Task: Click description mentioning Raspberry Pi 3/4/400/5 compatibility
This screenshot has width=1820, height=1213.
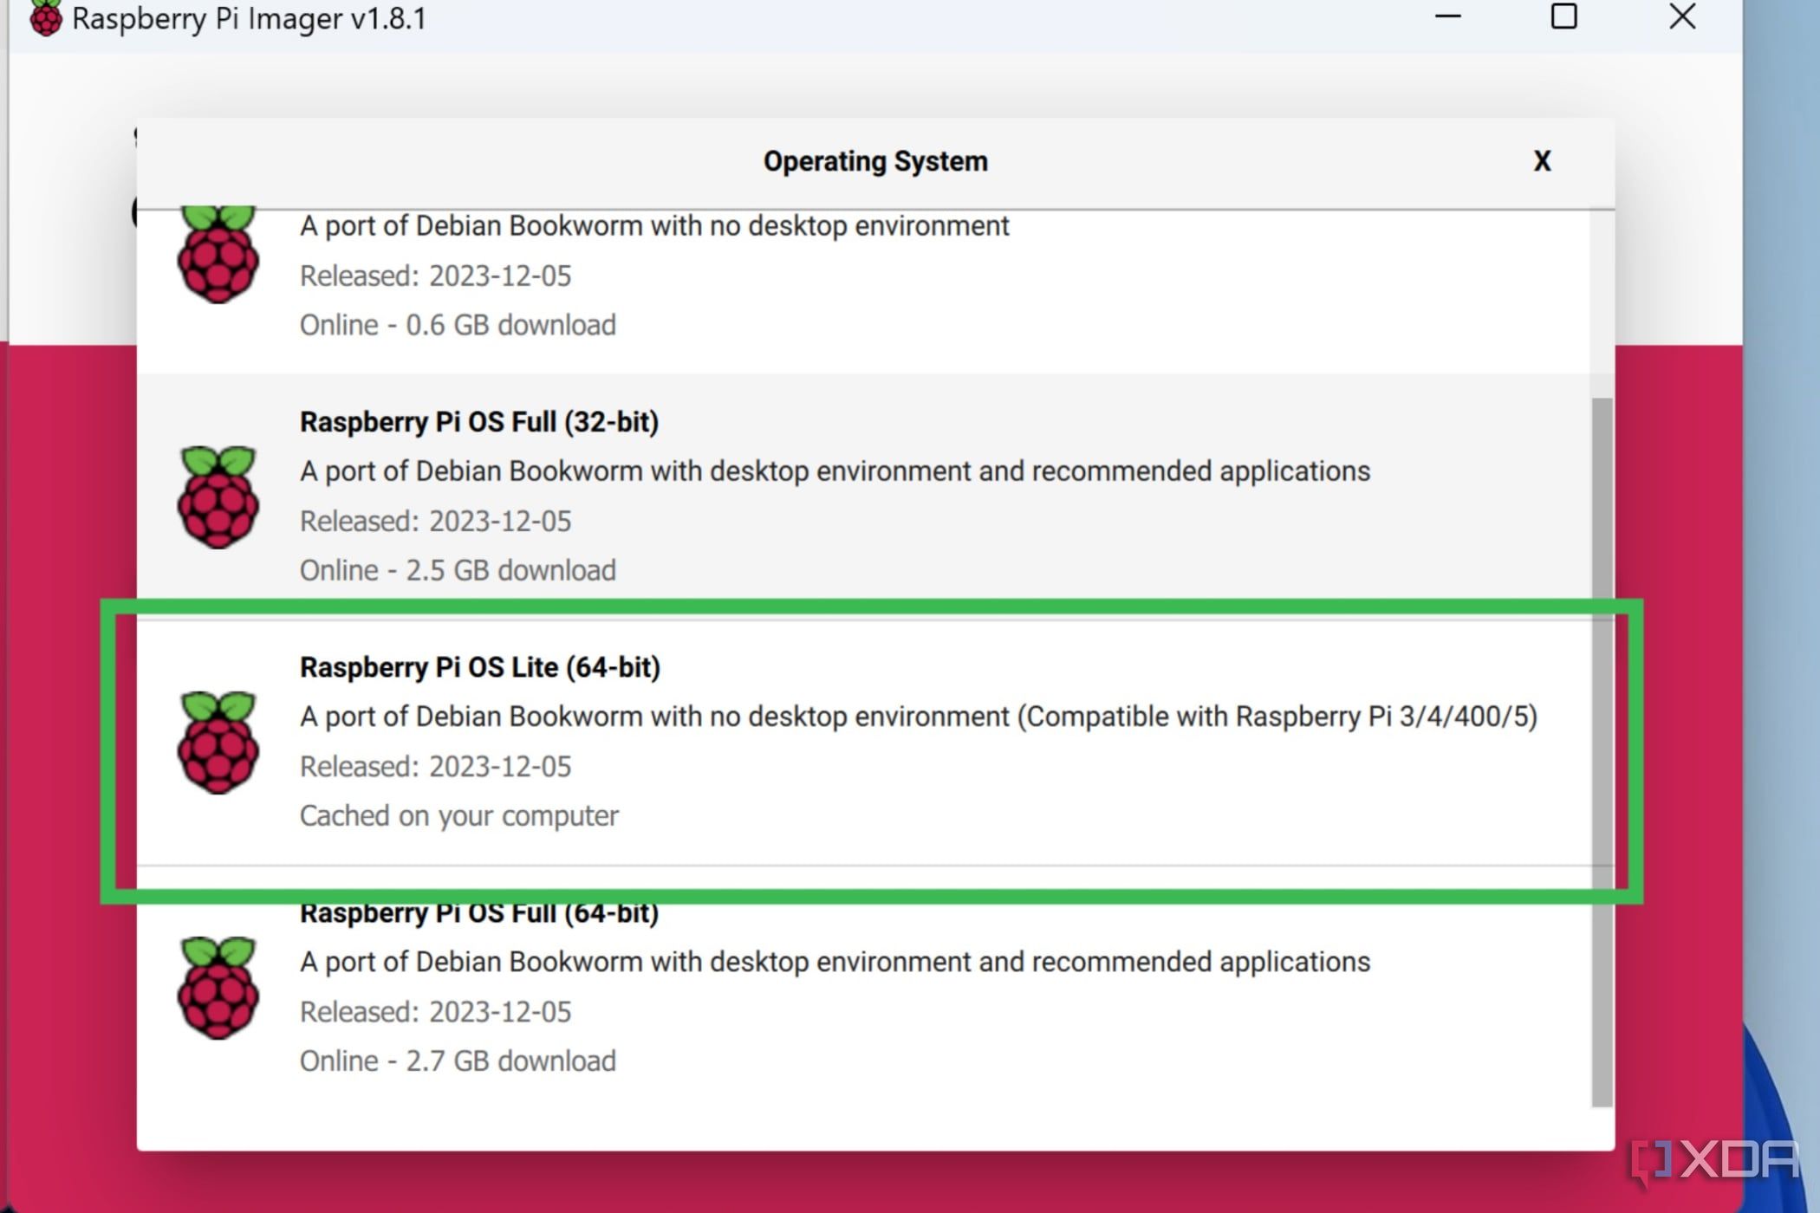Action: pyautogui.click(x=919, y=717)
